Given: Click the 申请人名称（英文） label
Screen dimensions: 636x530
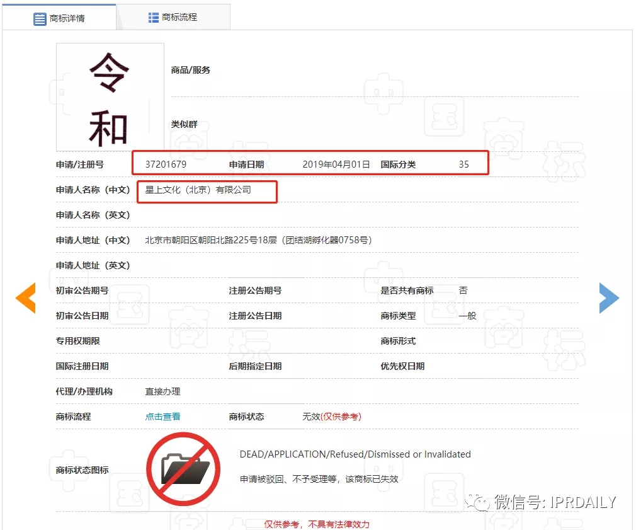Looking at the screenshot, I should click(x=93, y=215).
